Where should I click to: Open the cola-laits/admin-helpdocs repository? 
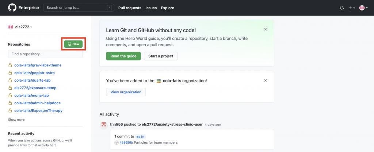pyautogui.click(x=38, y=103)
